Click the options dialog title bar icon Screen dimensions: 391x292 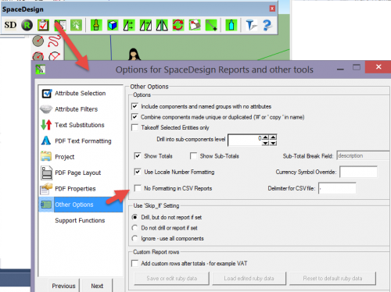coord(41,69)
